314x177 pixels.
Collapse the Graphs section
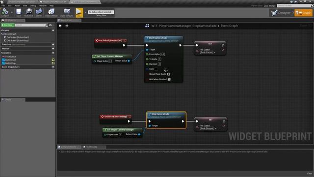tap(1, 30)
